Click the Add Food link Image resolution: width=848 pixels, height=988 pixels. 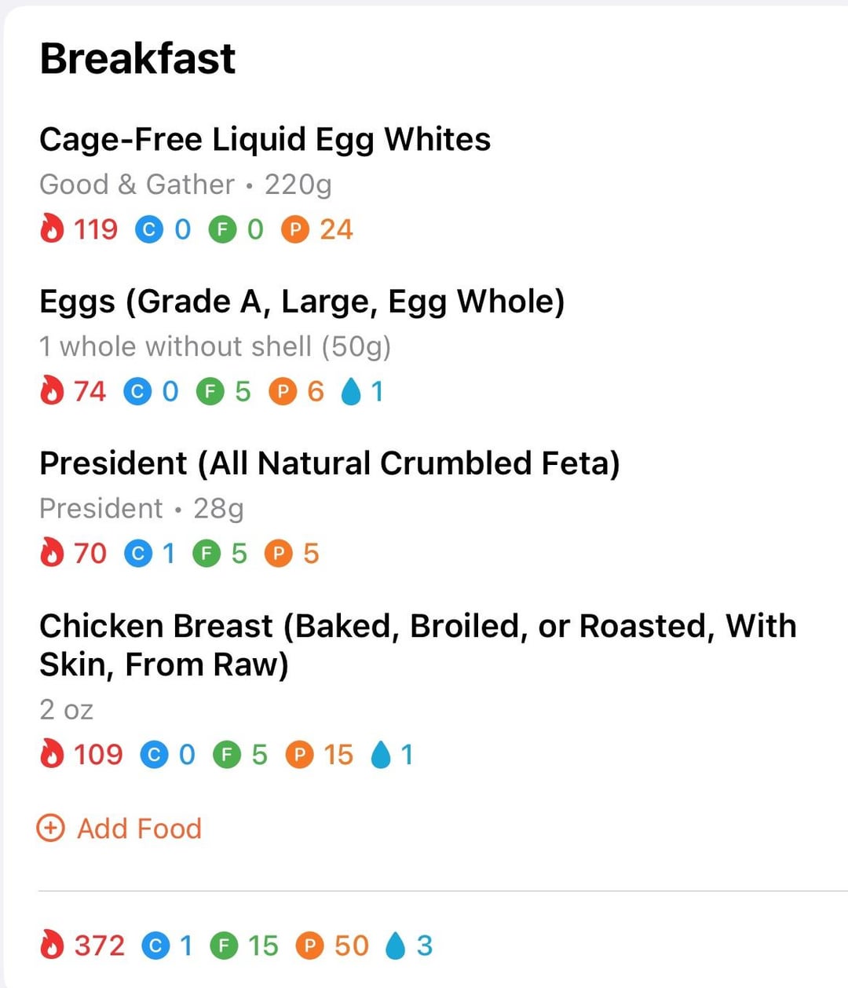(x=119, y=829)
